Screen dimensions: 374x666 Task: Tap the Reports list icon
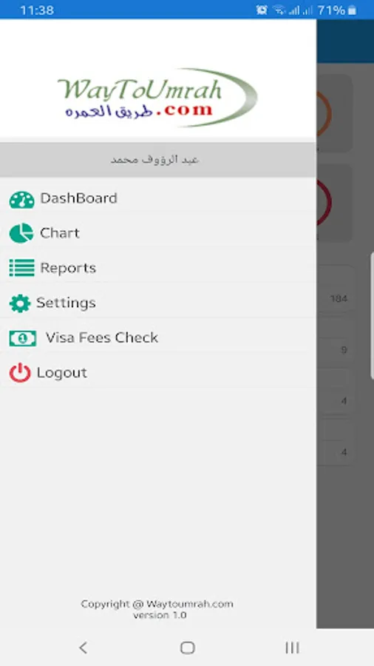(x=21, y=268)
